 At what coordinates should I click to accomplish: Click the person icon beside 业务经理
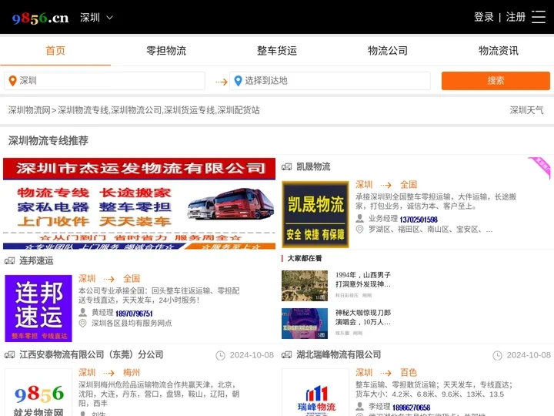[359, 218]
